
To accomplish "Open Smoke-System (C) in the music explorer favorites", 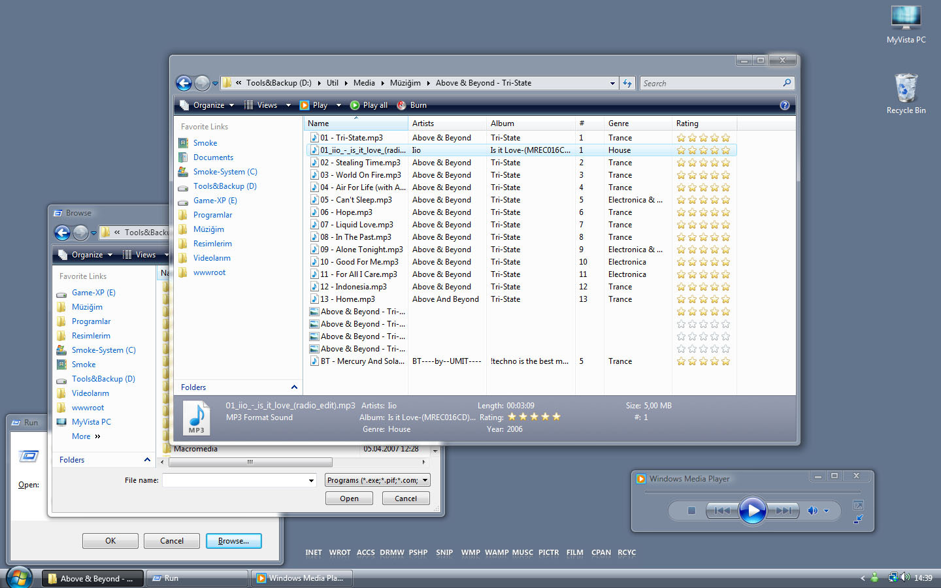I will (x=225, y=172).
